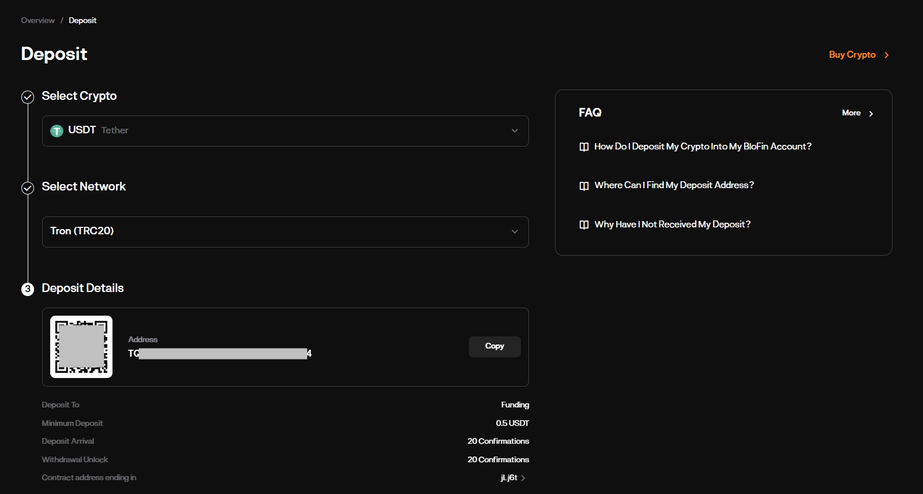The image size is (923, 494).
Task: Click the 'Address' label above the deposit address
Action: (x=143, y=340)
